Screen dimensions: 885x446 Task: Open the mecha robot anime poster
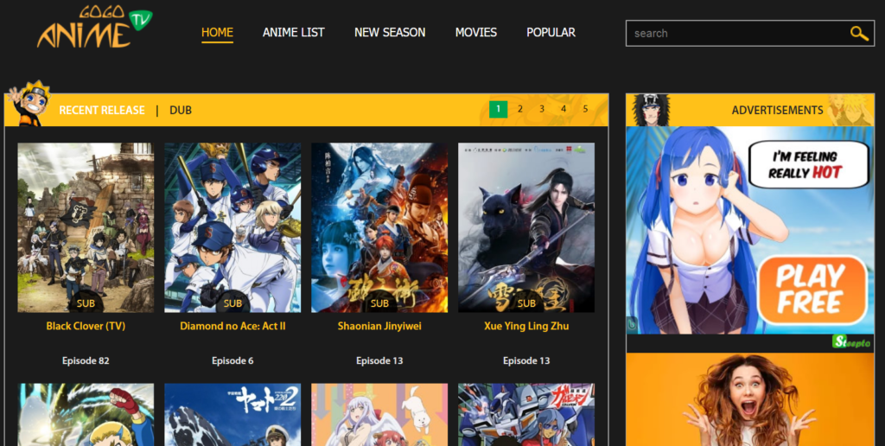tap(526, 415)
